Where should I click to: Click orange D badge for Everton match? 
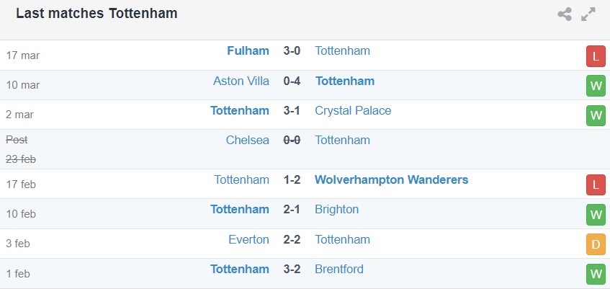595,244
